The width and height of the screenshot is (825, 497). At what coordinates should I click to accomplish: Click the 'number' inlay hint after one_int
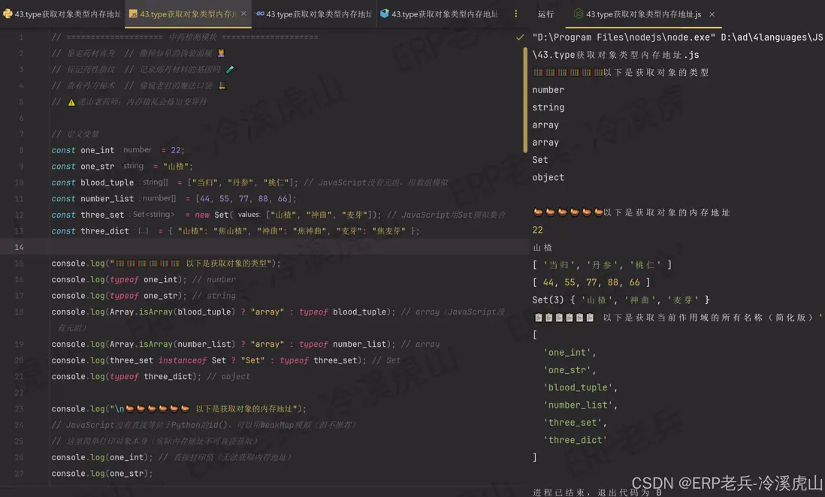137,150
